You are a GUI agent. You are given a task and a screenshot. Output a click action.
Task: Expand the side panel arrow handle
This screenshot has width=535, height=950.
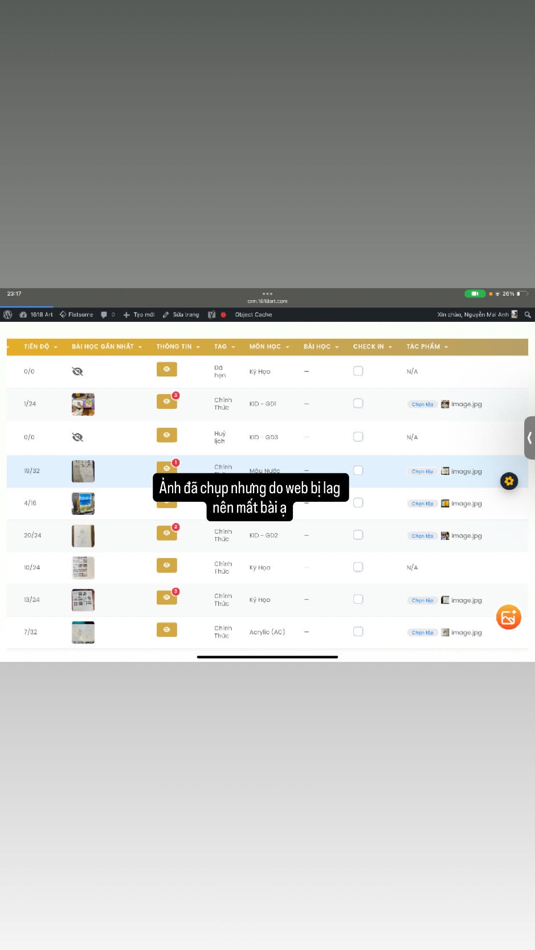point(529,438)
